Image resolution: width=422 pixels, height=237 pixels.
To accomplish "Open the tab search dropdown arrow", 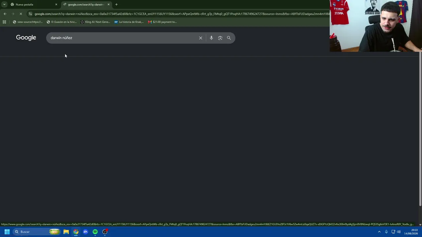I will pyautogui.click(x=4, y=5).
